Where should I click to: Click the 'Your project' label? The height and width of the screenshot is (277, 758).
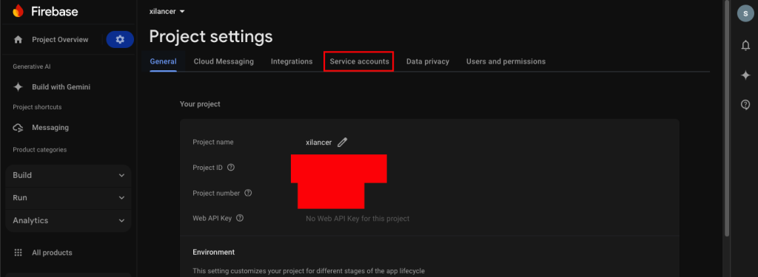(200, 103)
